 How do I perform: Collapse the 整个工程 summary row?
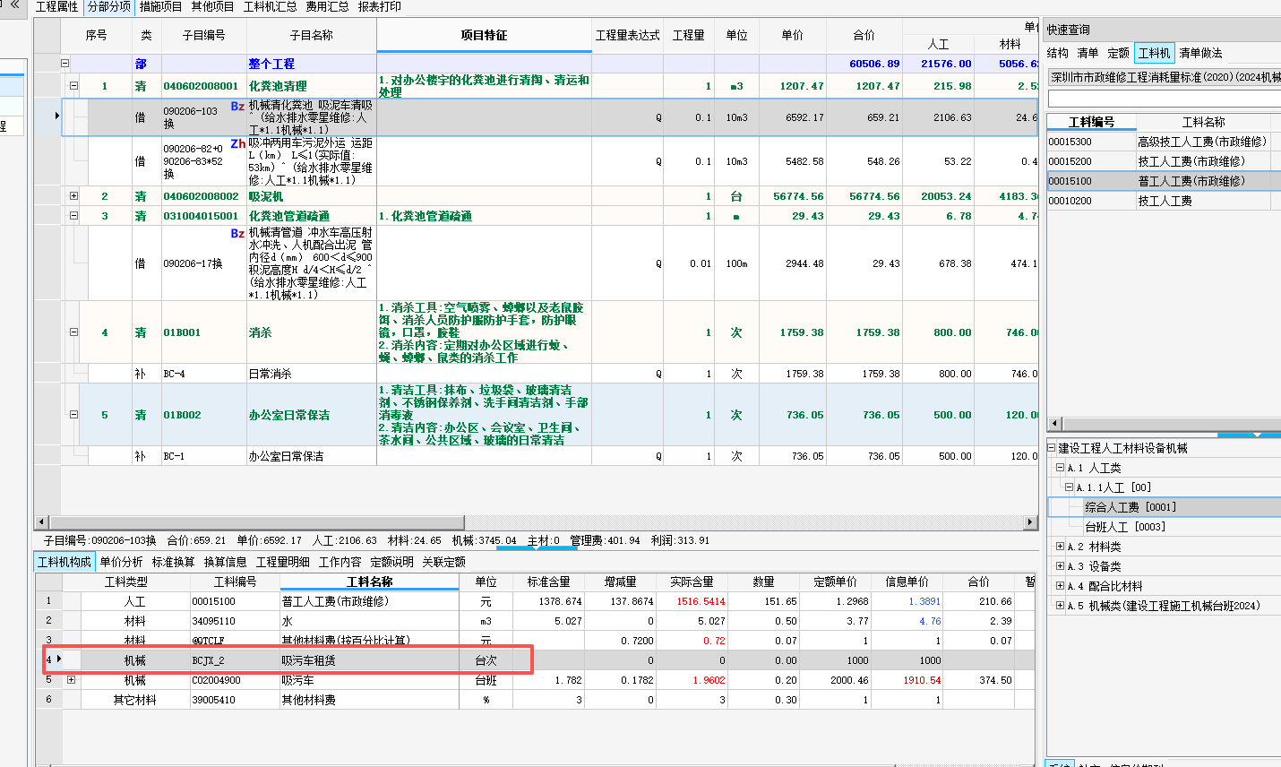point(64,64)
